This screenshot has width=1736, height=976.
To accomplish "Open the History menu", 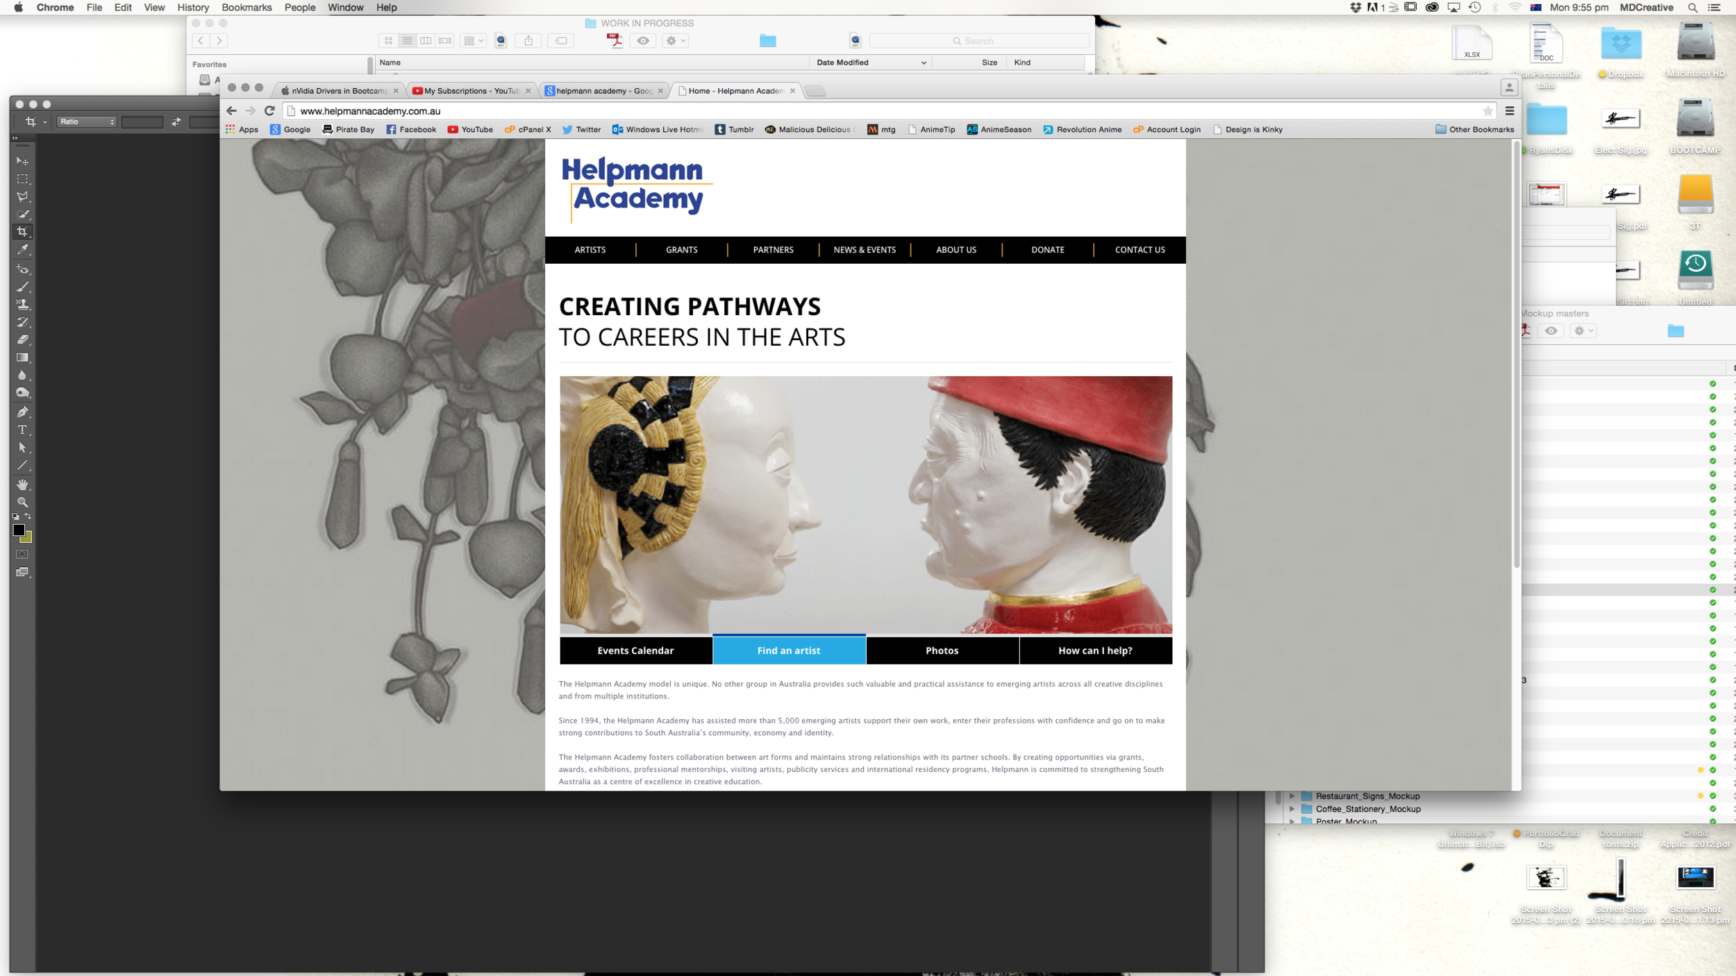I will point(193,8).
